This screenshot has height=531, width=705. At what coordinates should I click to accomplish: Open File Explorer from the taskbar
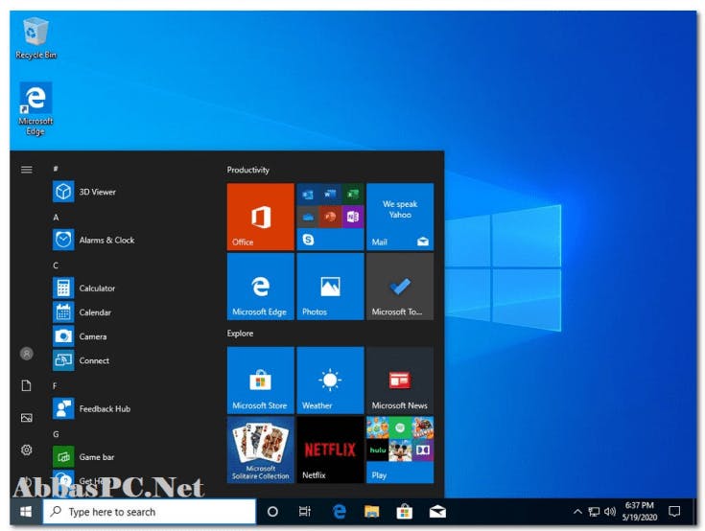372,511
